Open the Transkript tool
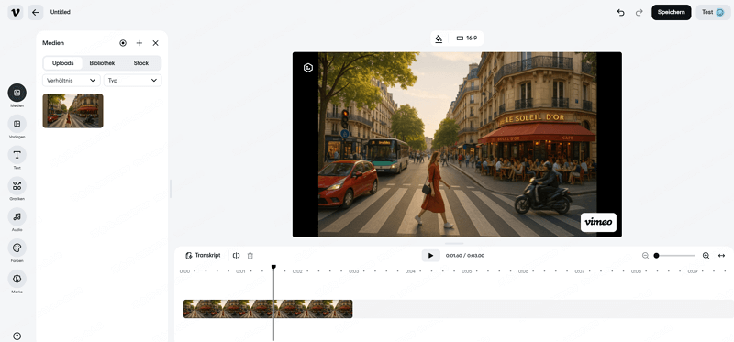The height and width of the screenshot is (342, 734). pyautogui.click(x=203, y=256)
